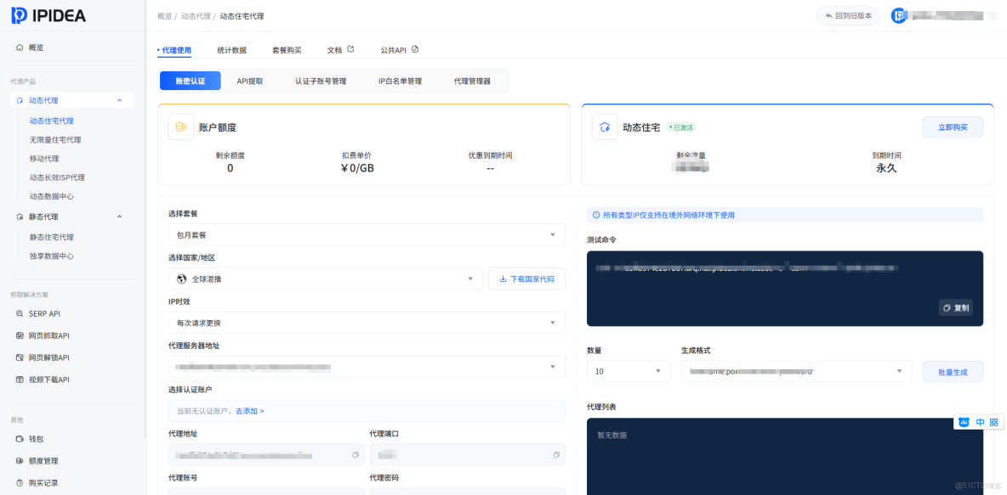
Task: Copy the 代理地址 value using its copy icon
Action: coord(356,454)
